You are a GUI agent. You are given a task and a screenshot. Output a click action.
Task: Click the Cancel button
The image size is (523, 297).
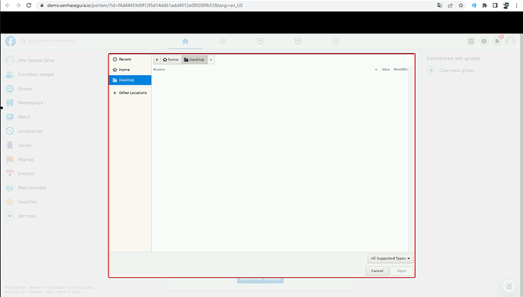[x=377, y=271]
